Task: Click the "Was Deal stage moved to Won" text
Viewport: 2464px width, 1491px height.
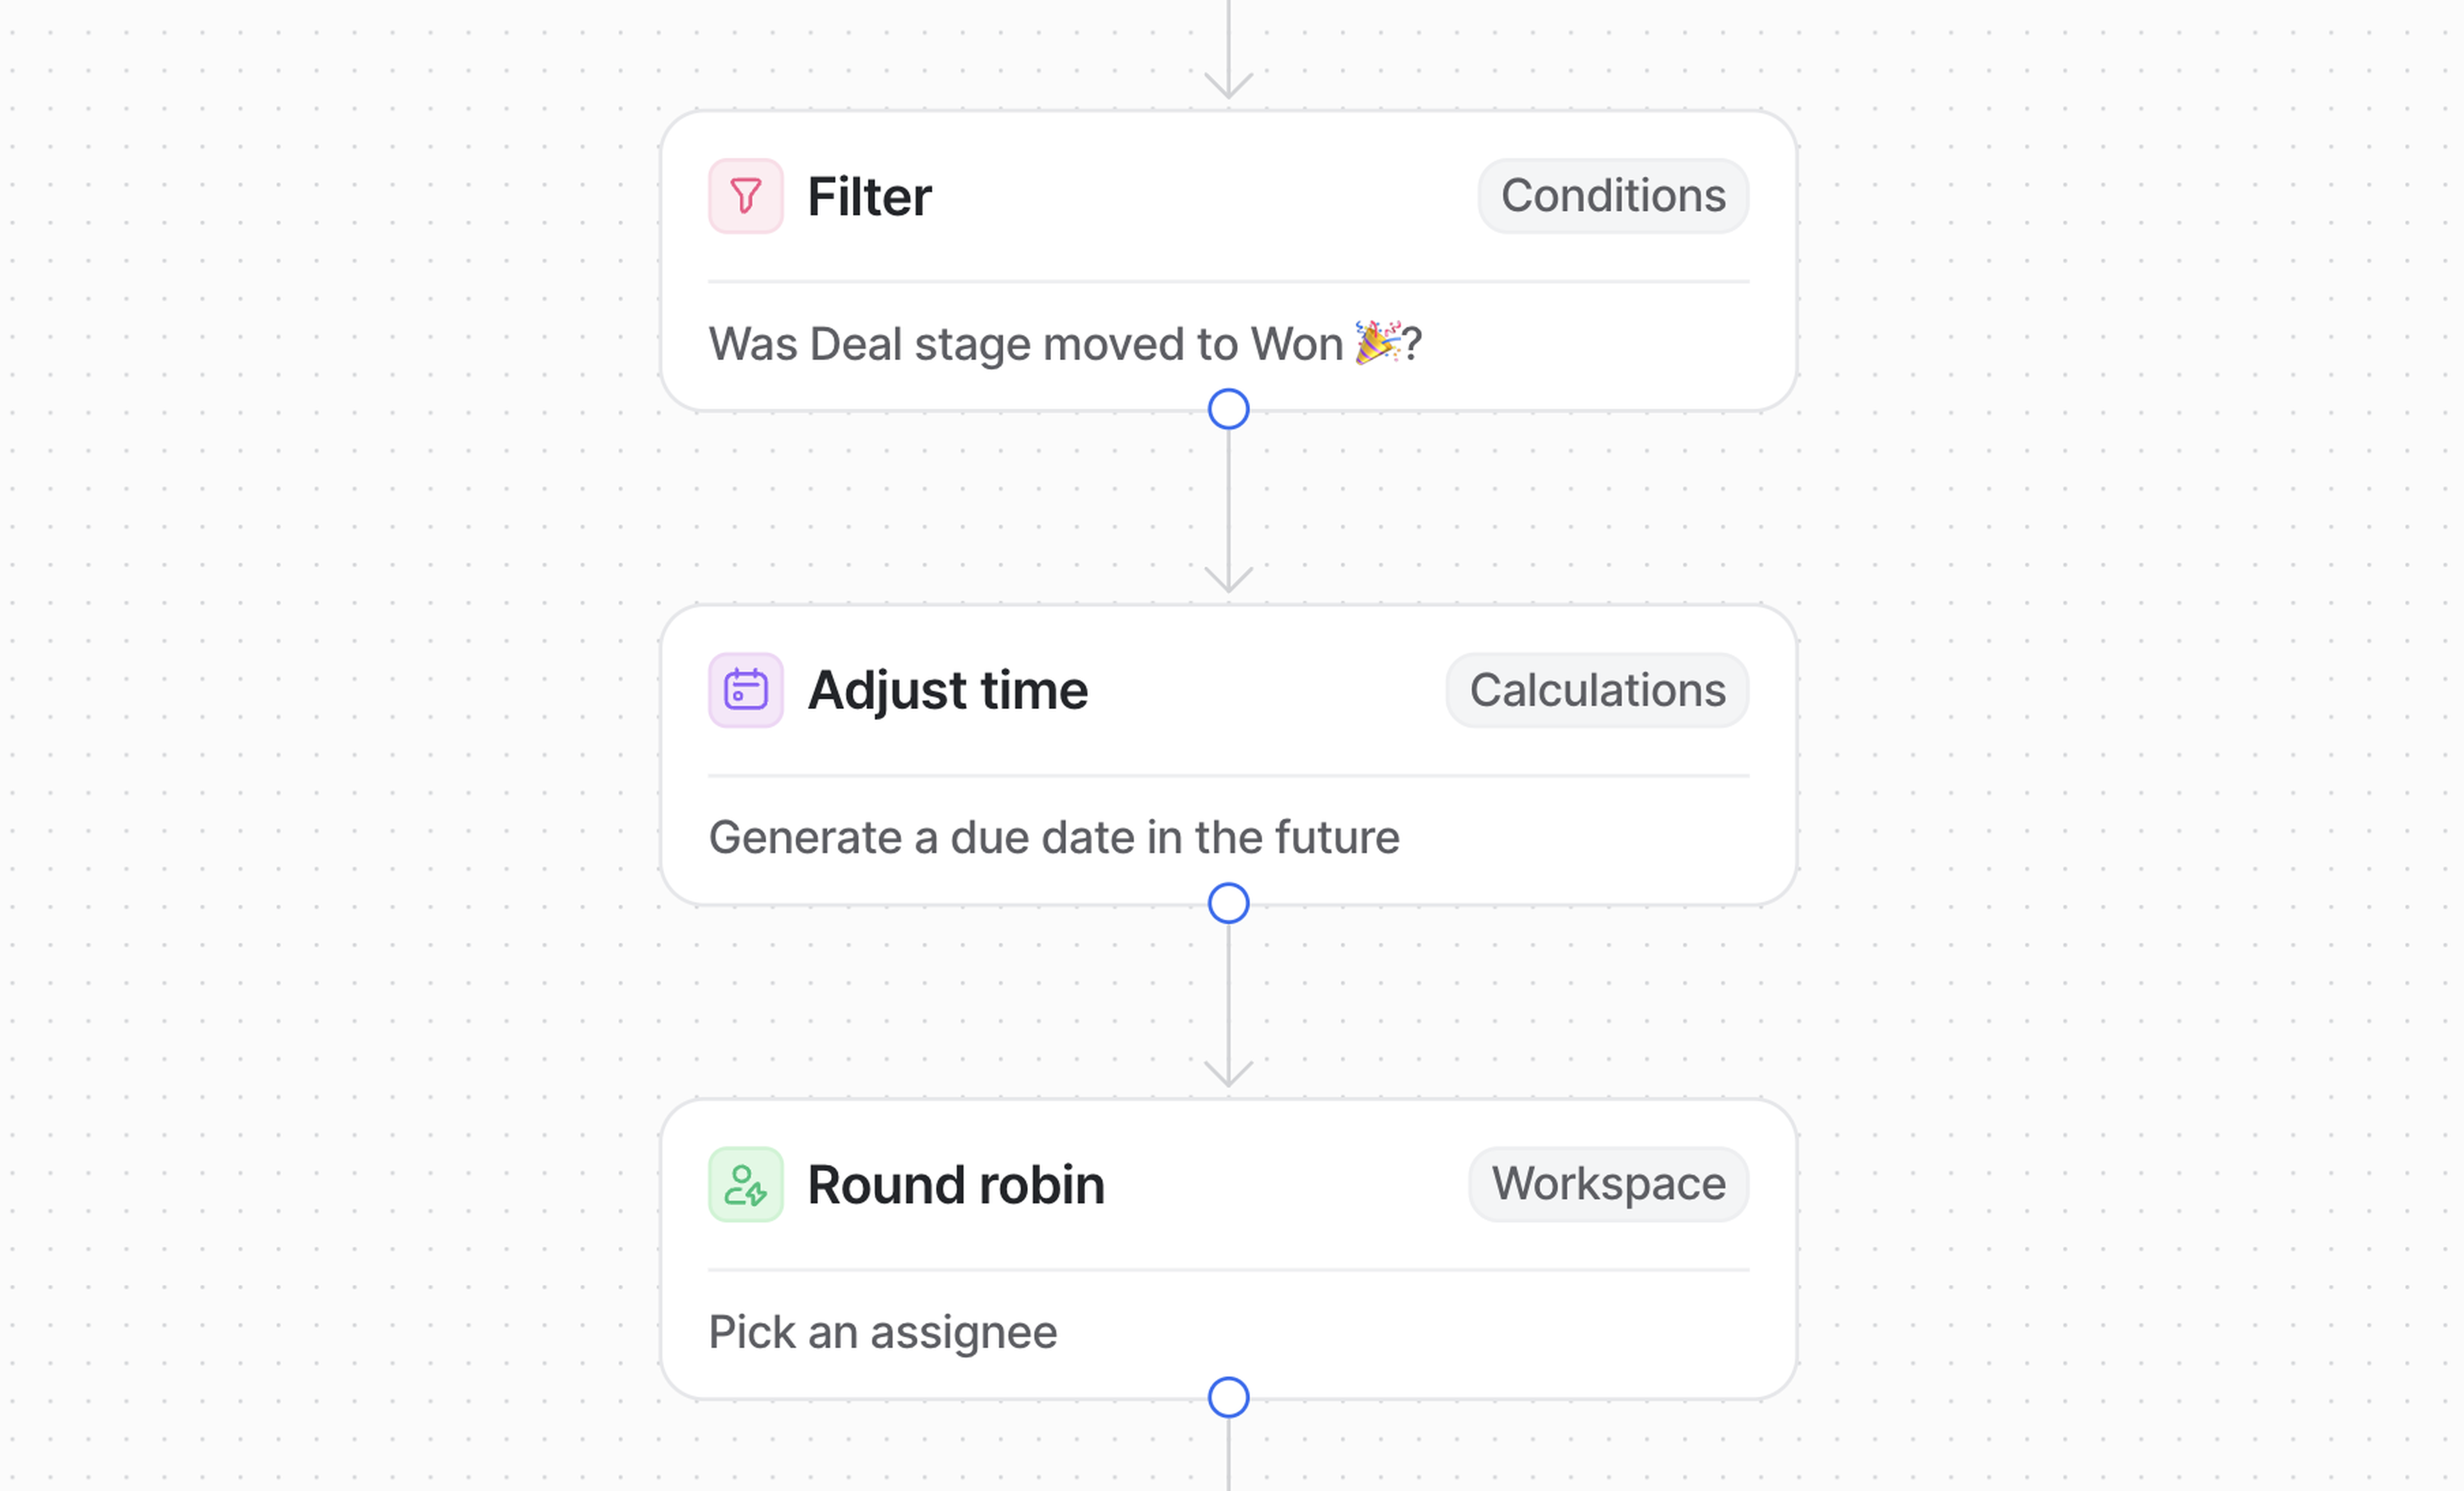Action: [x=1025, y=344]
